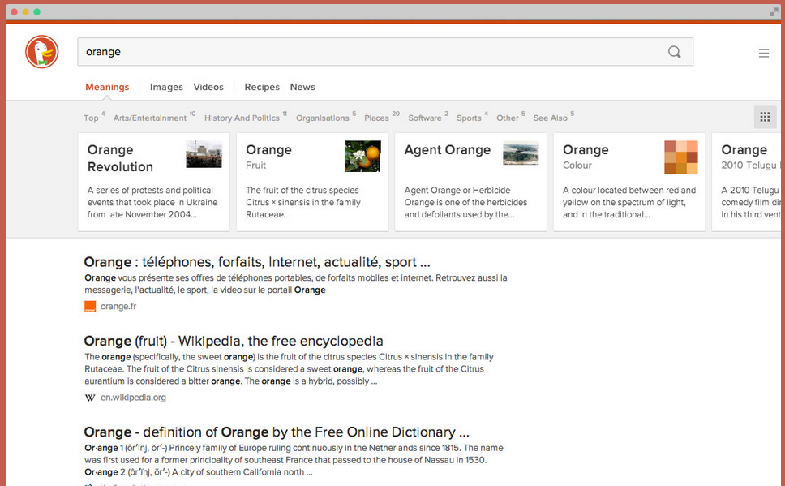Maximize the window with the green button
The image size is (785, 486).
click(x=37, y=12)
